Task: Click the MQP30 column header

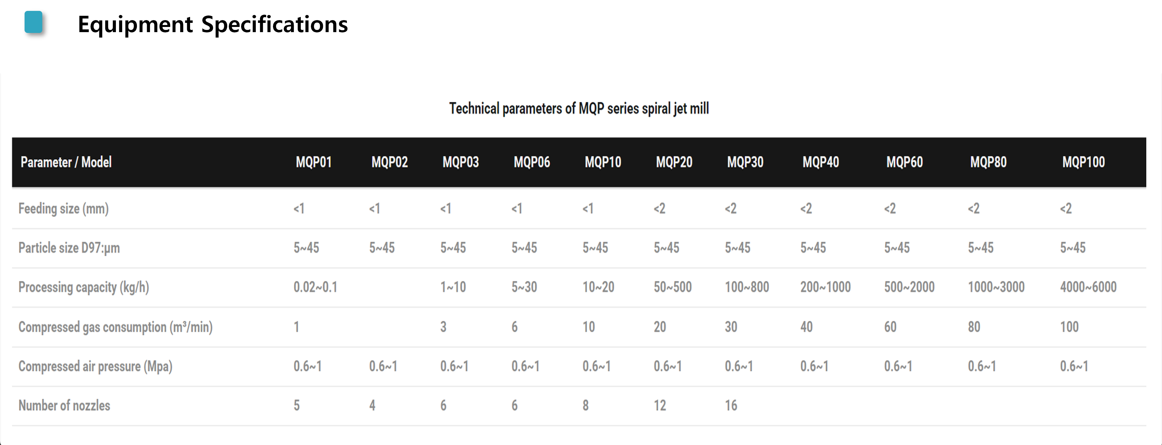Action: pos(745,162)
